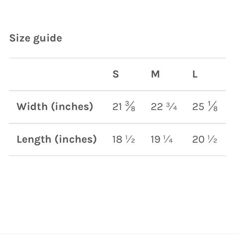The height and width of the screenshot is (239, 239).
Task: Click the 3/8 fraction in small width
Action: tap(130, 106)
